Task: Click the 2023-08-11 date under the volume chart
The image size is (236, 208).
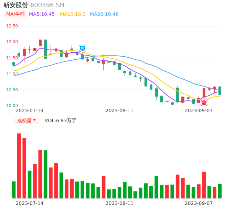Action: [x=119, y=203]
